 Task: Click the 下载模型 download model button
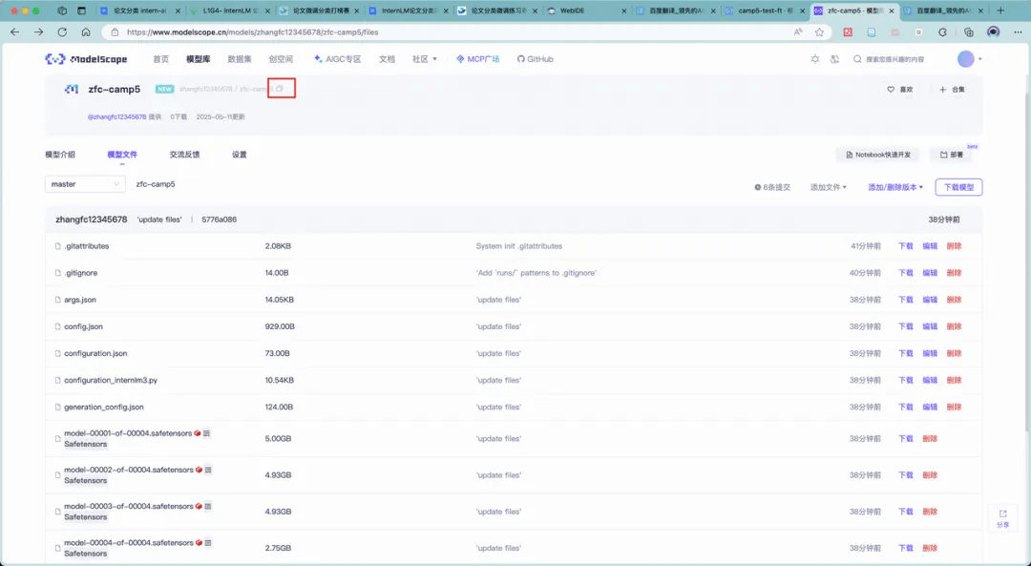tap(958, 187)
